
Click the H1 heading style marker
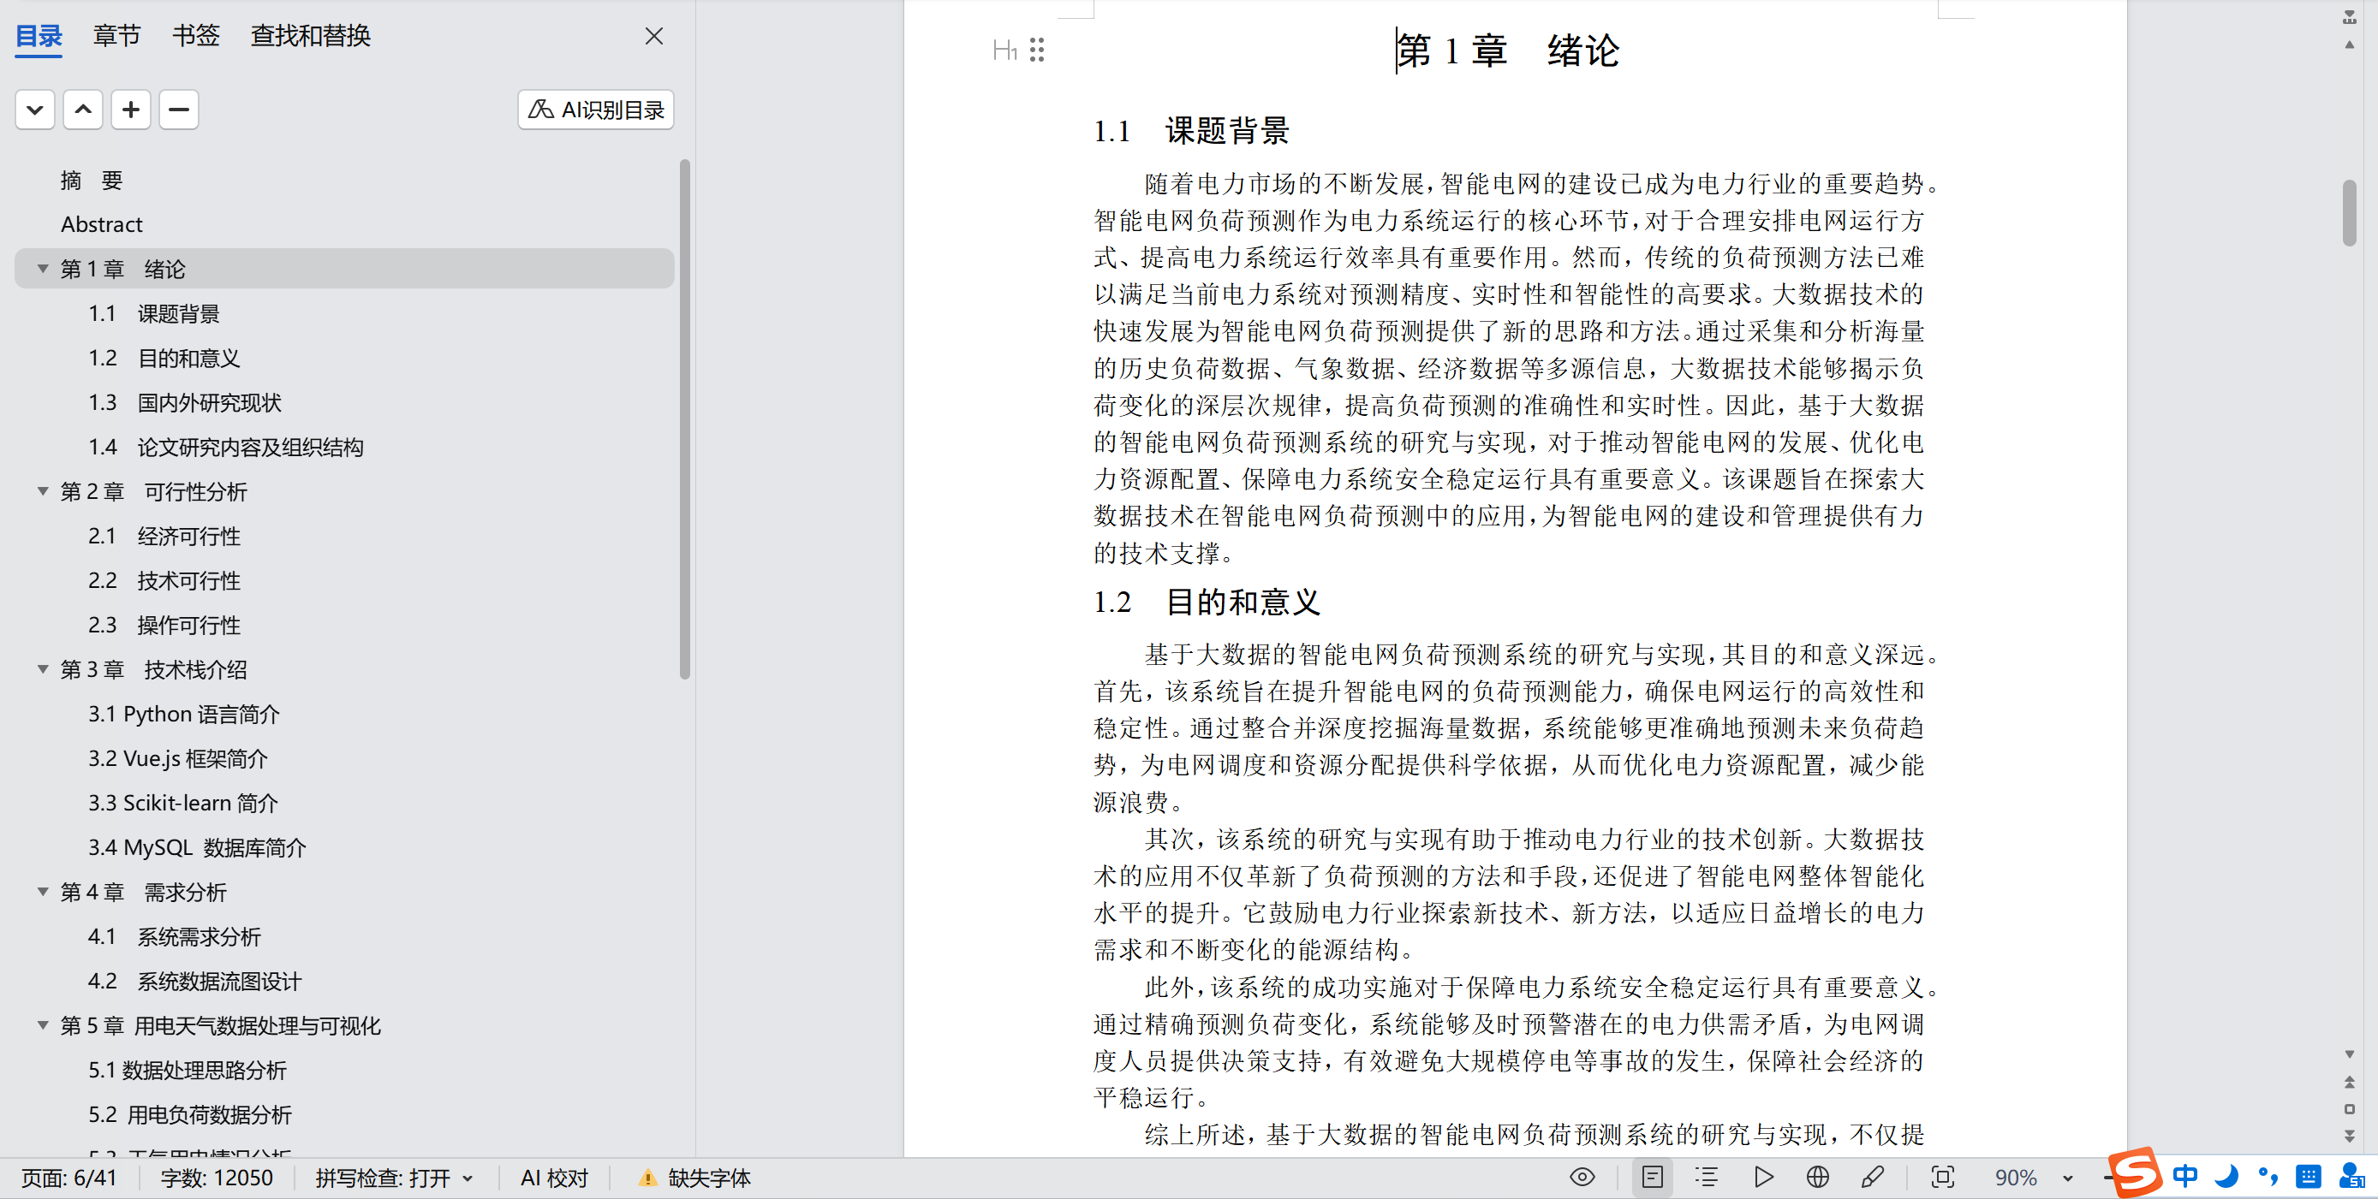[1004, 50]
